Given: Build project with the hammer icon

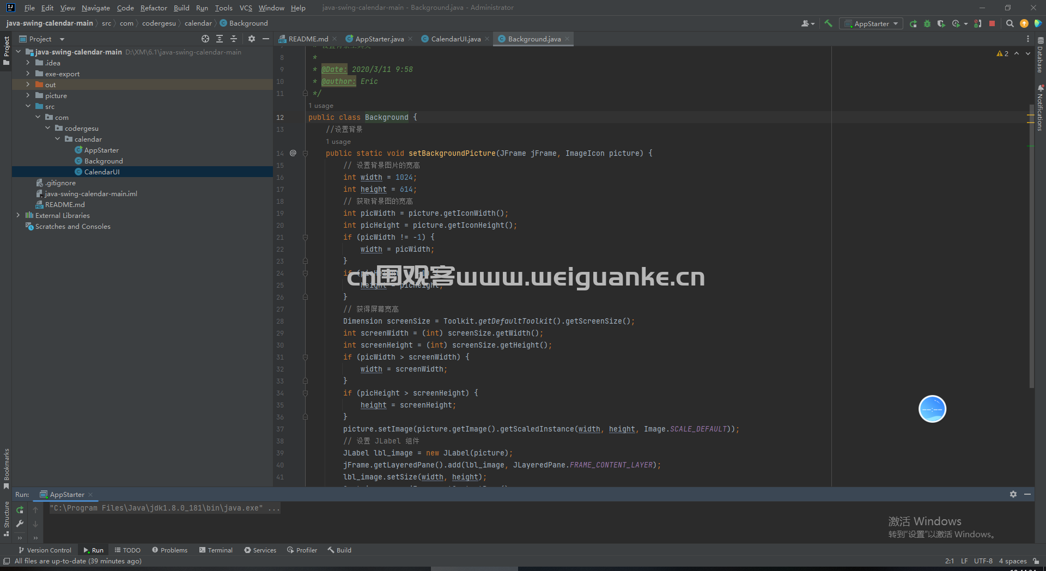Looking at the screenshot, I should 828,23.
